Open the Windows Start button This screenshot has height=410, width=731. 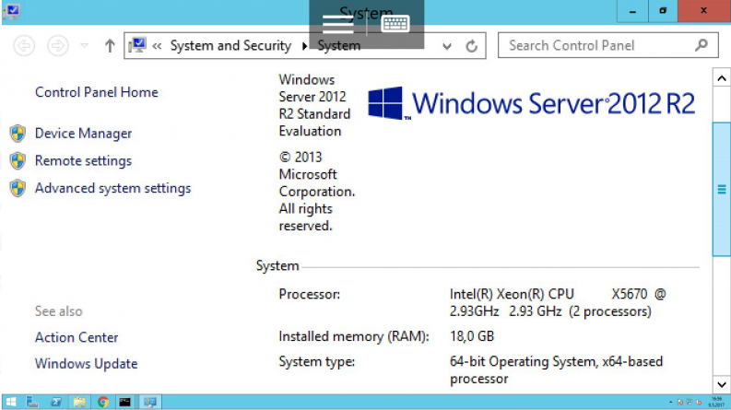coord(11,402)
